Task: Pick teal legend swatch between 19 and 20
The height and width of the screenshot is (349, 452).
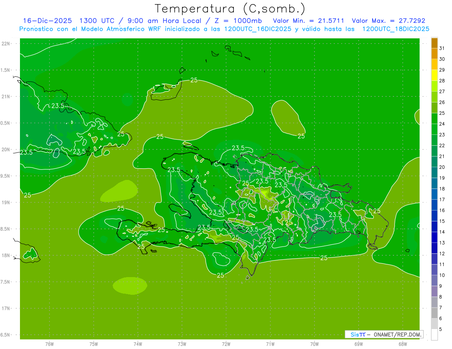Action: point(434,172)
